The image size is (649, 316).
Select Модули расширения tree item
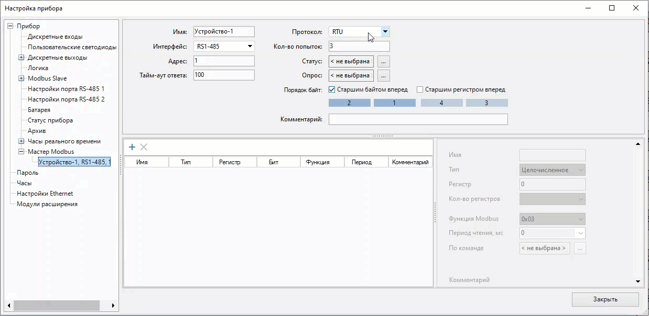point(47,204)
